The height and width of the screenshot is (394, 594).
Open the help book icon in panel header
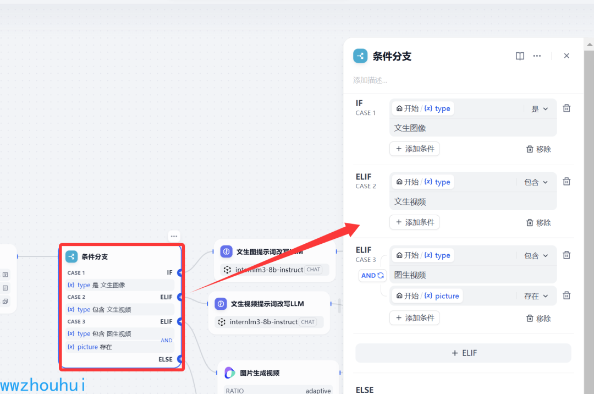tap(520, 56)
